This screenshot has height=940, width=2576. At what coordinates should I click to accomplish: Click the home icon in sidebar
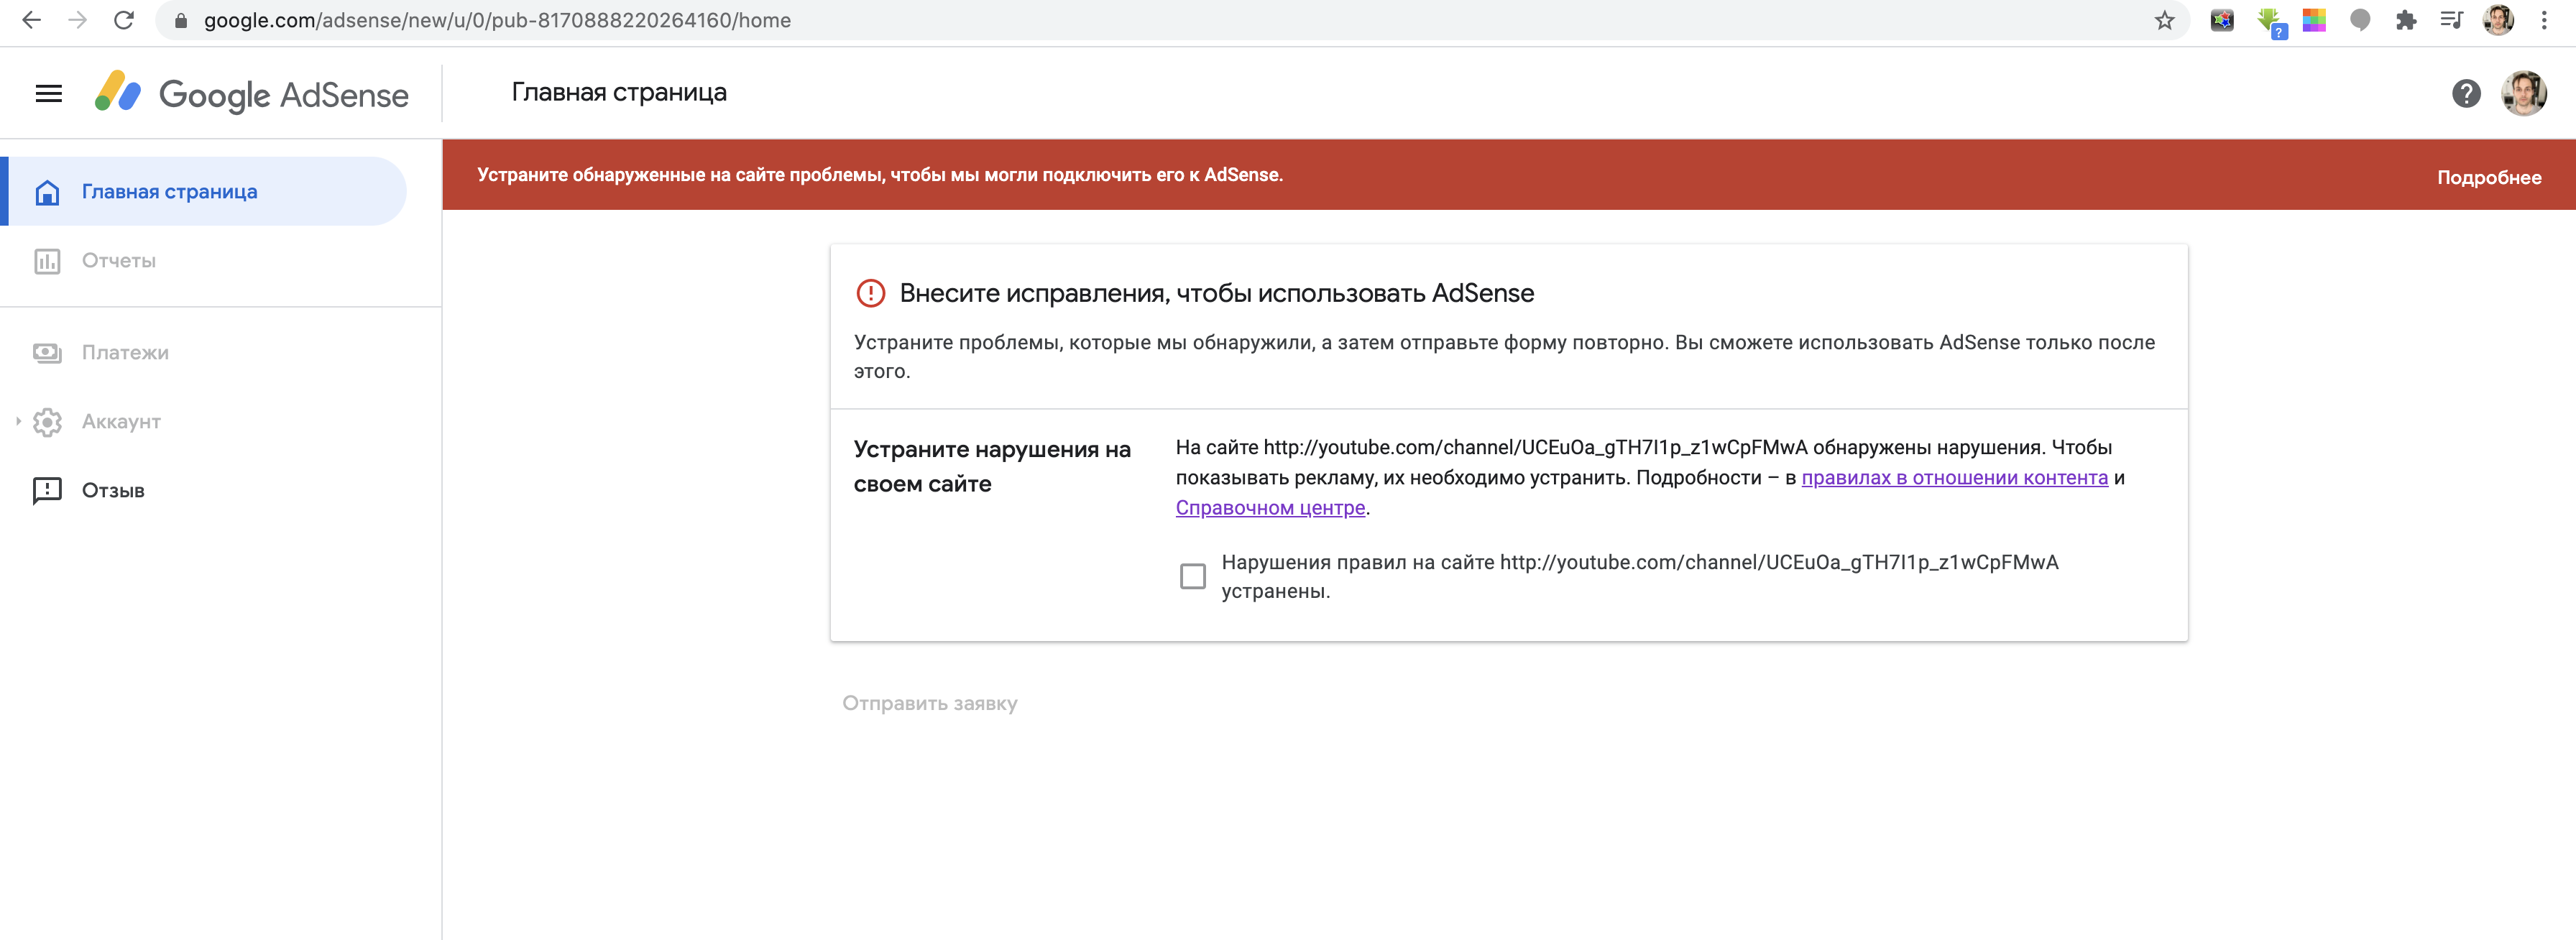coord(47,192)
